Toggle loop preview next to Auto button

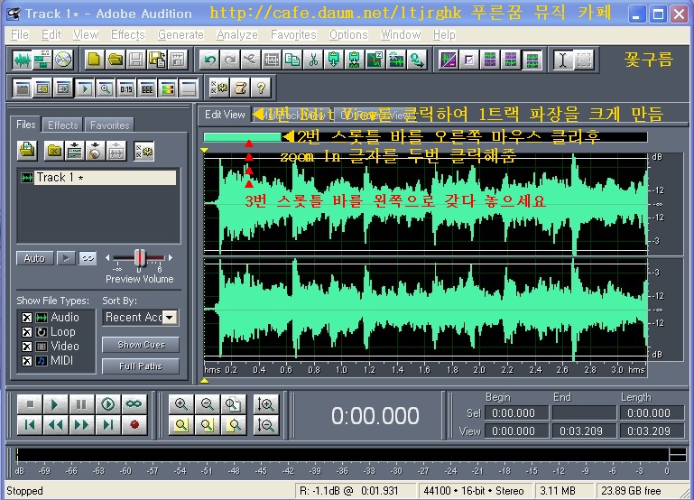[x=88, y=258]
